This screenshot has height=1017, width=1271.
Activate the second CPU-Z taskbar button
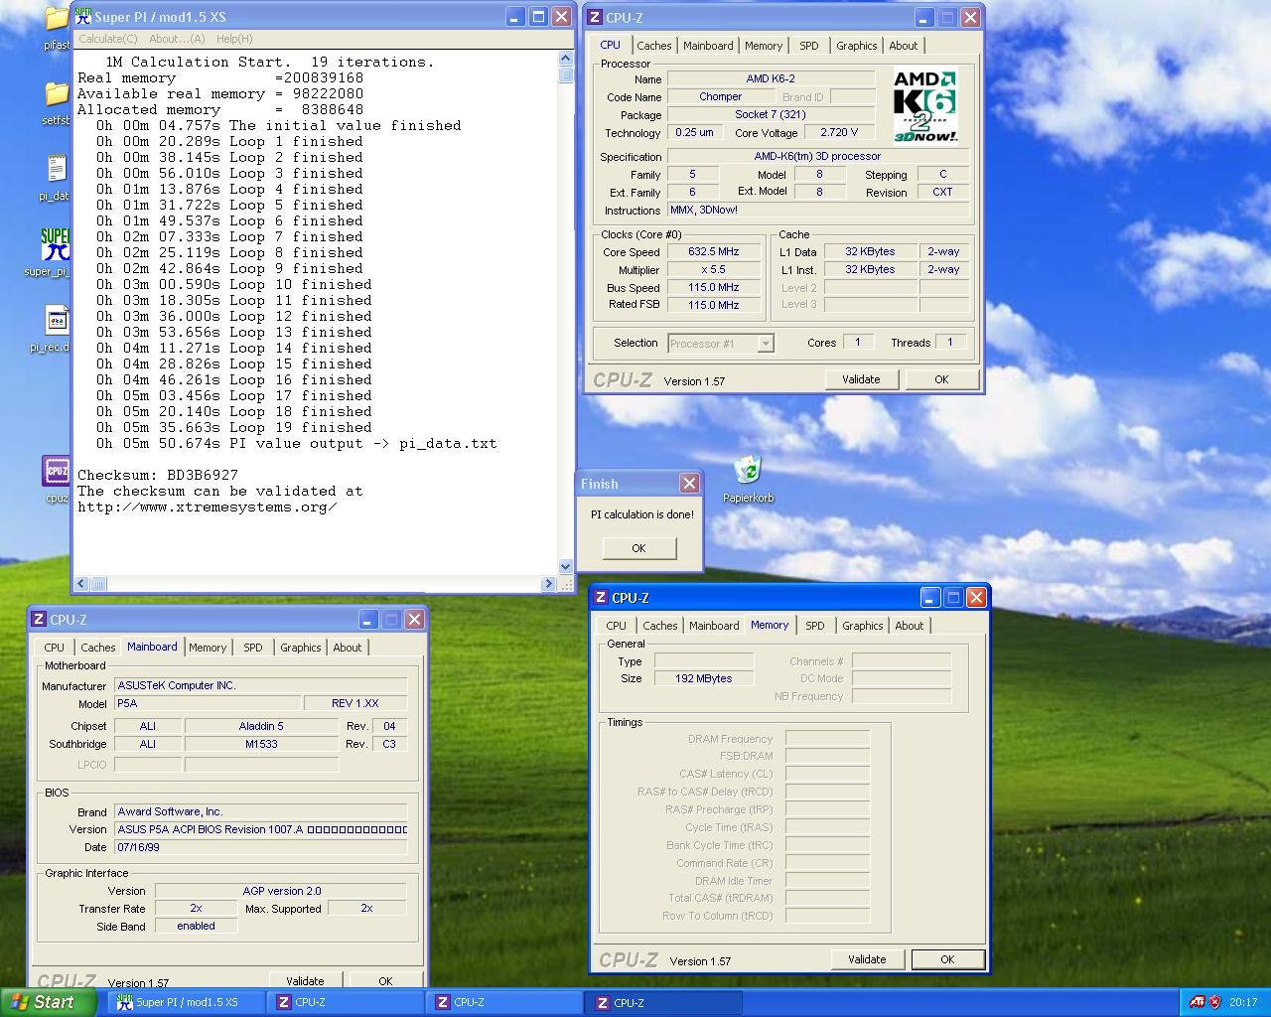pos(505,1002)
